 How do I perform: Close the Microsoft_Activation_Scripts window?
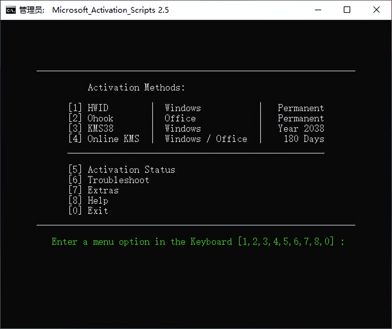[376, 10]
